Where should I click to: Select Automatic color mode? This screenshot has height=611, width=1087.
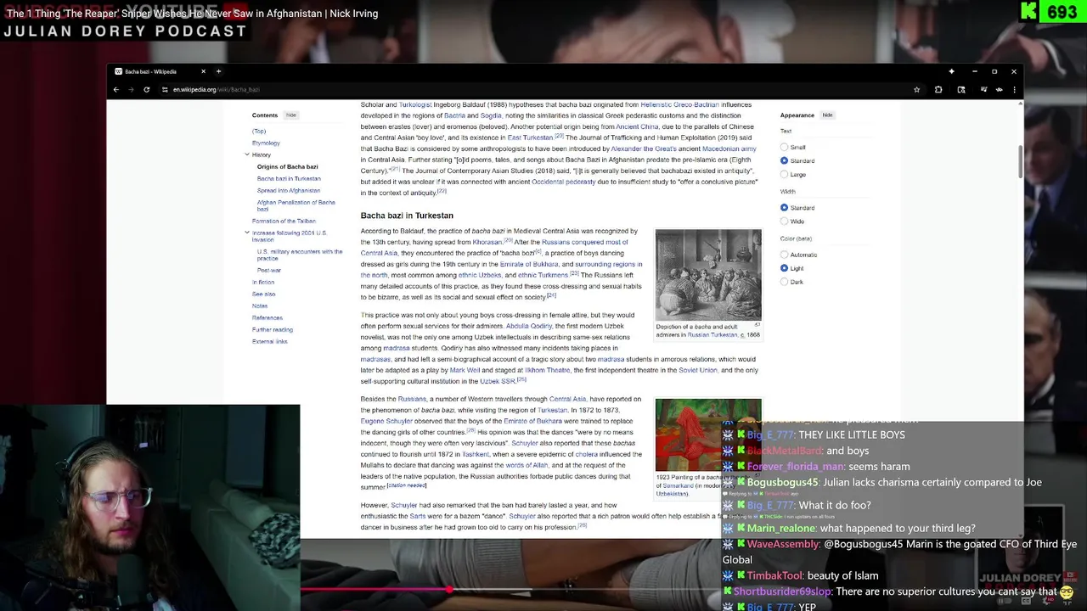785,255
